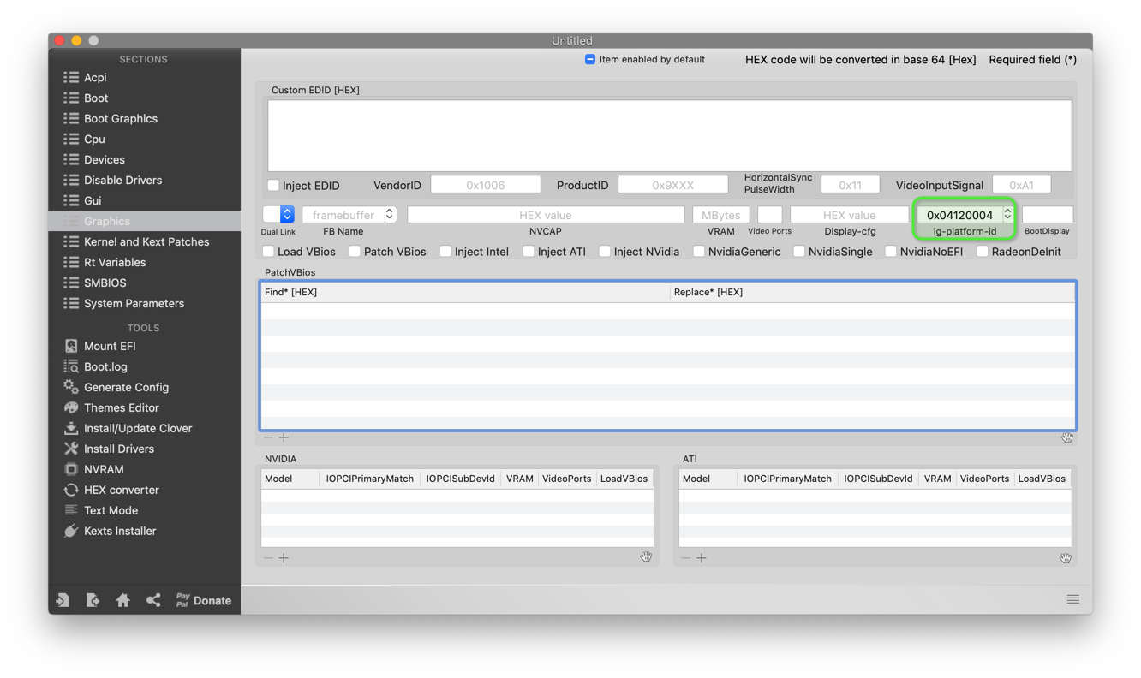Toggle the Inject NVidia checkbox
Screen dimensions: 1141x678
click(x=605, y=251)
